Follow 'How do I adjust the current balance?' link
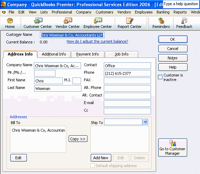200x174 pixels. (x=97, y=41)
